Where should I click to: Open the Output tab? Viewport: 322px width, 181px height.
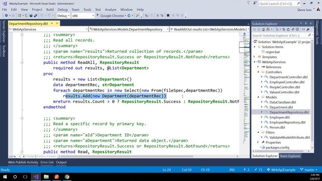(x=61, y=162)
